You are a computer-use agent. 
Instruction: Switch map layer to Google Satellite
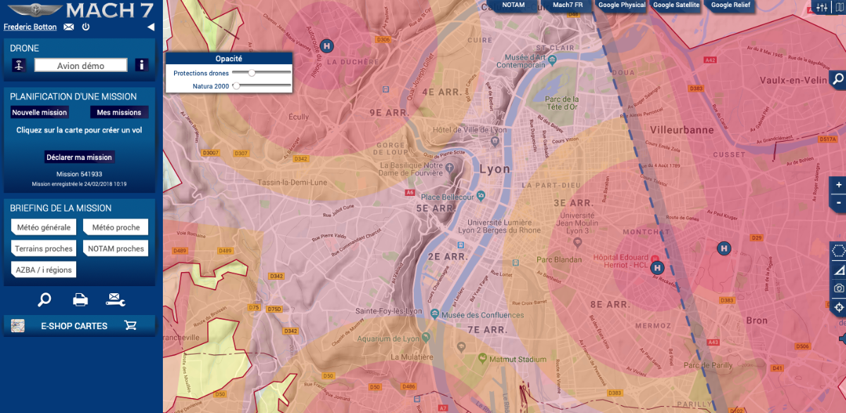tap(676, 5)
